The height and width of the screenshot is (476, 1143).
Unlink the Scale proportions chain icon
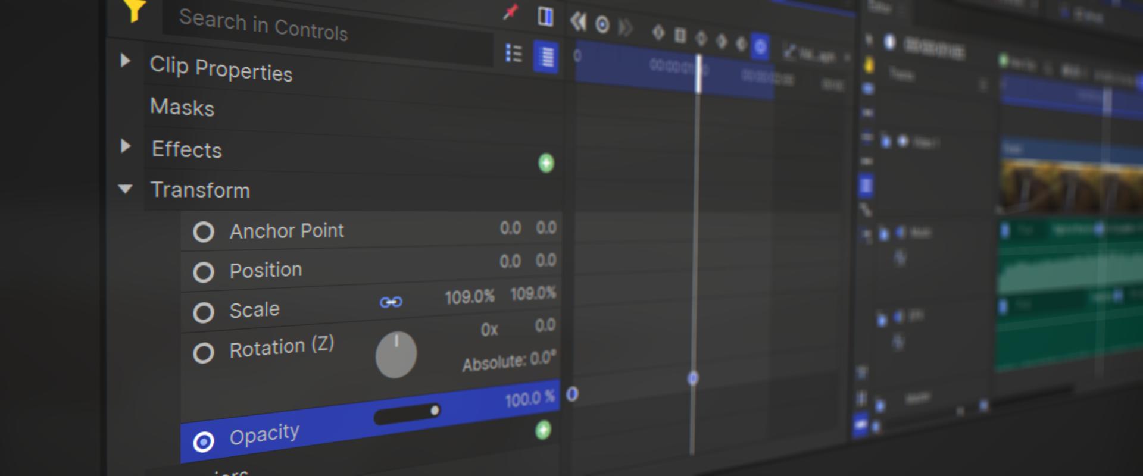391,302
